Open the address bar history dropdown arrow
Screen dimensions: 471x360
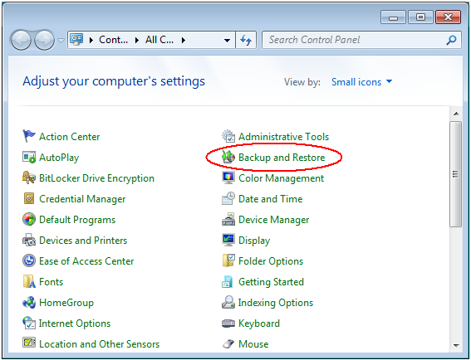coord(228,40)
